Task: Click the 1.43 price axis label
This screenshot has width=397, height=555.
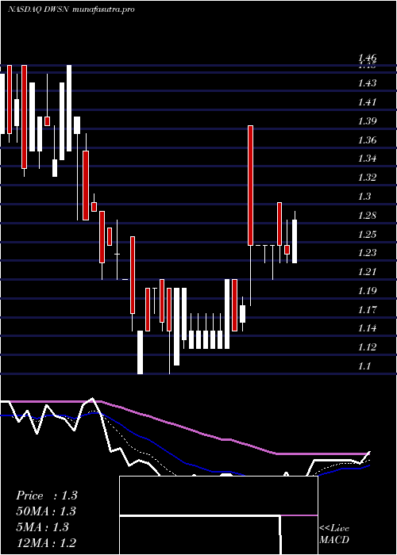Action: pos(367,83)
